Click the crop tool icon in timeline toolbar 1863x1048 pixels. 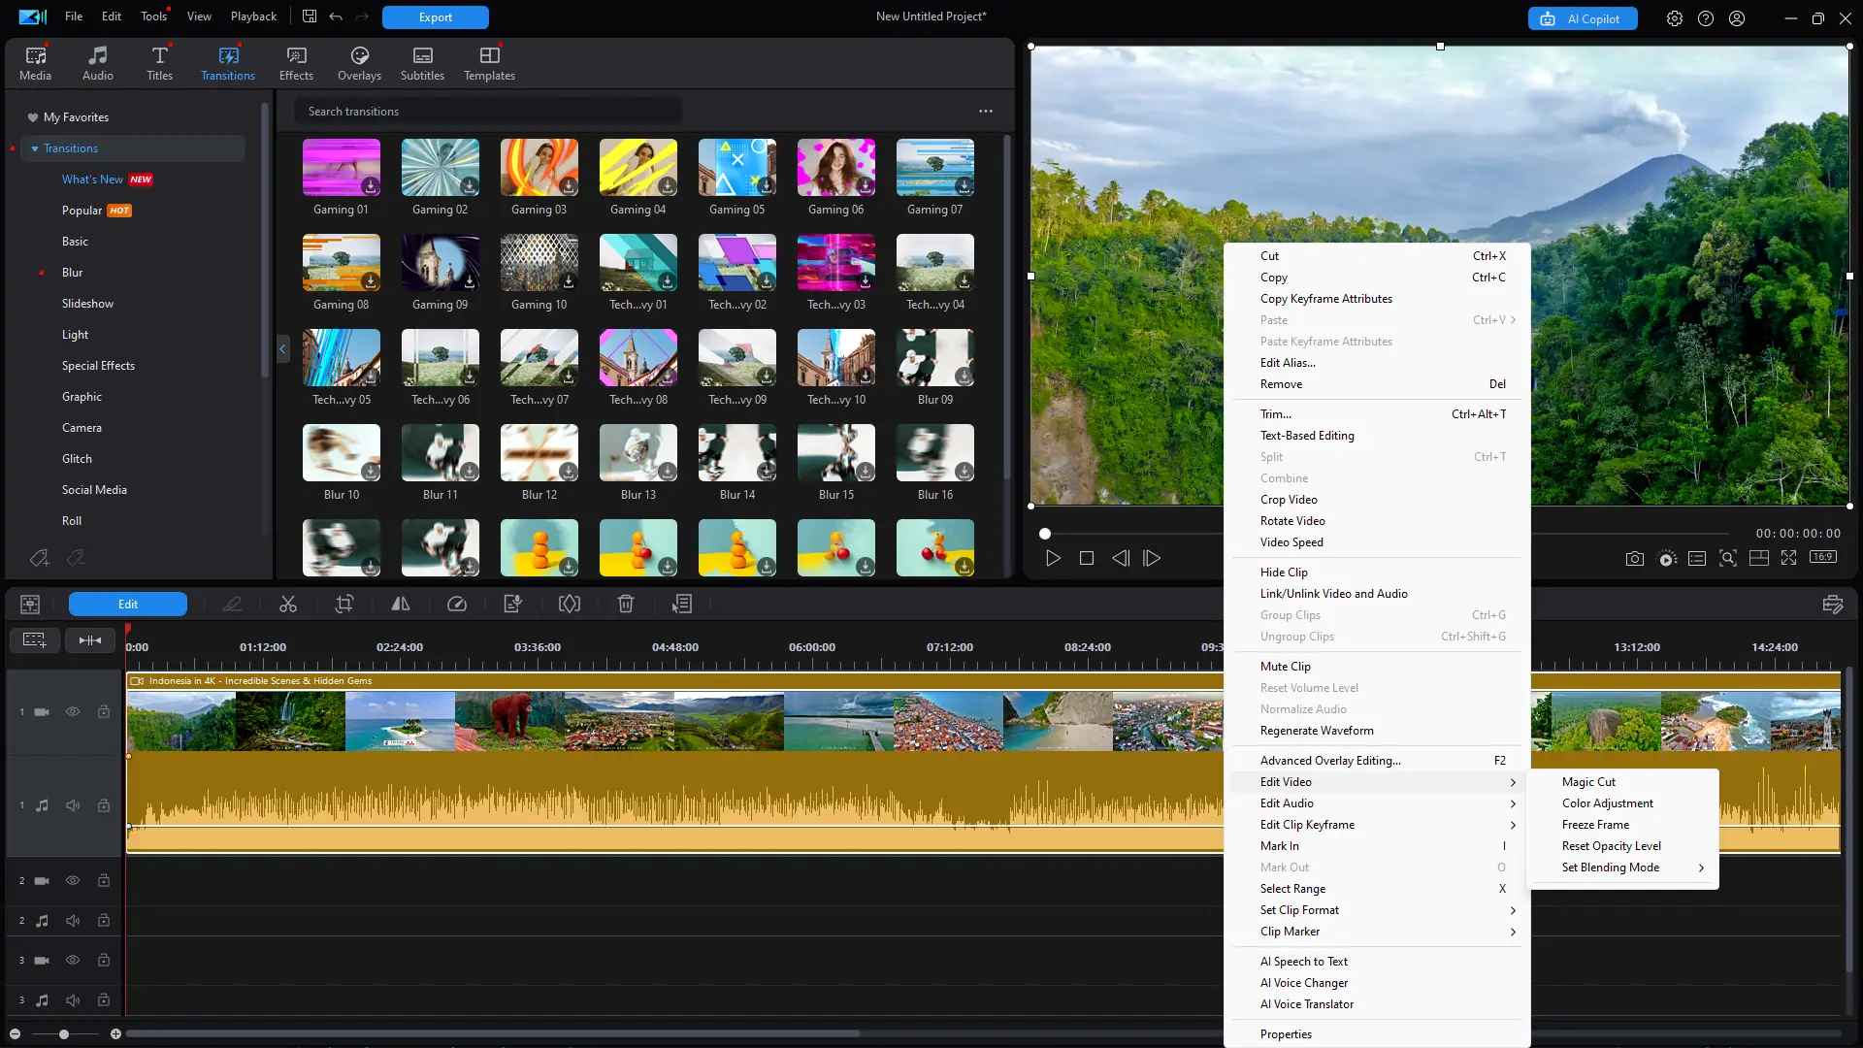pyautogui.click(x=343, y=604)
